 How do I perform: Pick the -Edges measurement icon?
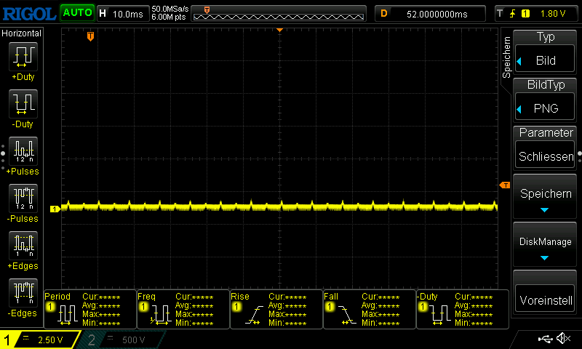tap(22, 293)
